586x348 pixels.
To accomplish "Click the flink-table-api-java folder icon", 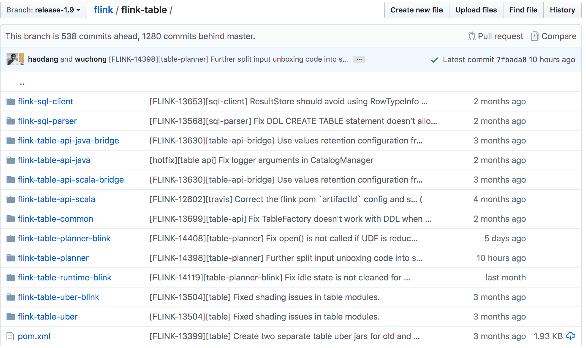I will coord(11,160).
